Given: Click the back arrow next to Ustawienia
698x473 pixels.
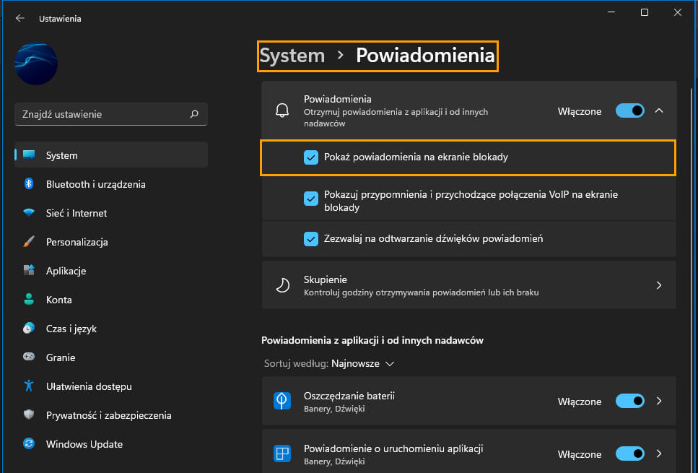Looking at the screenshot, I should (x=20, y=18).
